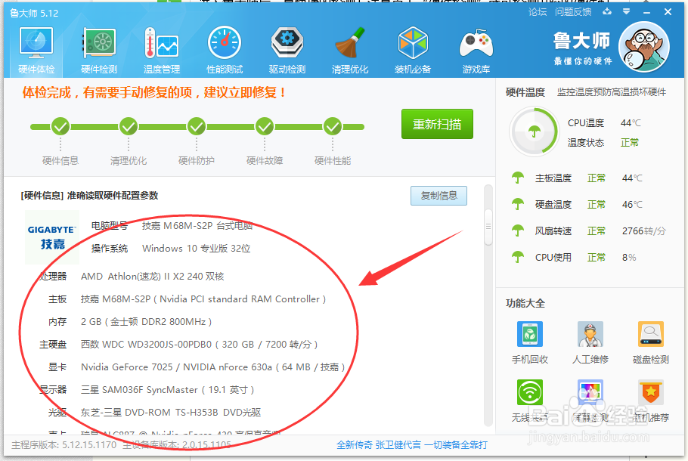Select the 硬件防护 checkup step checkmark
Viewport: 688px width, 461px height.
pyautogui.click(x=197, y=127)
